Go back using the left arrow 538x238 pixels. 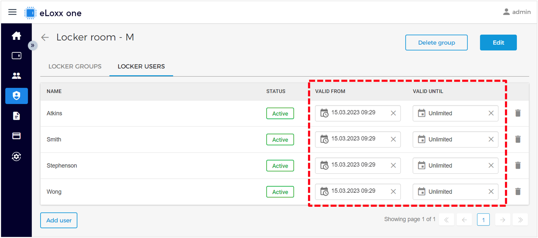click(45, 37)
